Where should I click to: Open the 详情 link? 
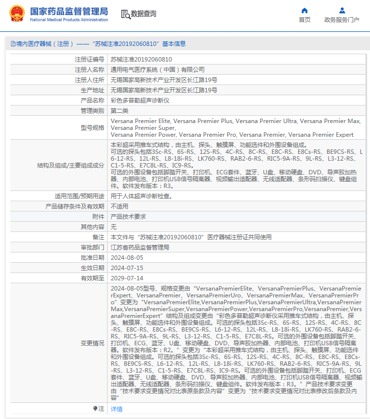pyautogui.click(x=116, y=409)
